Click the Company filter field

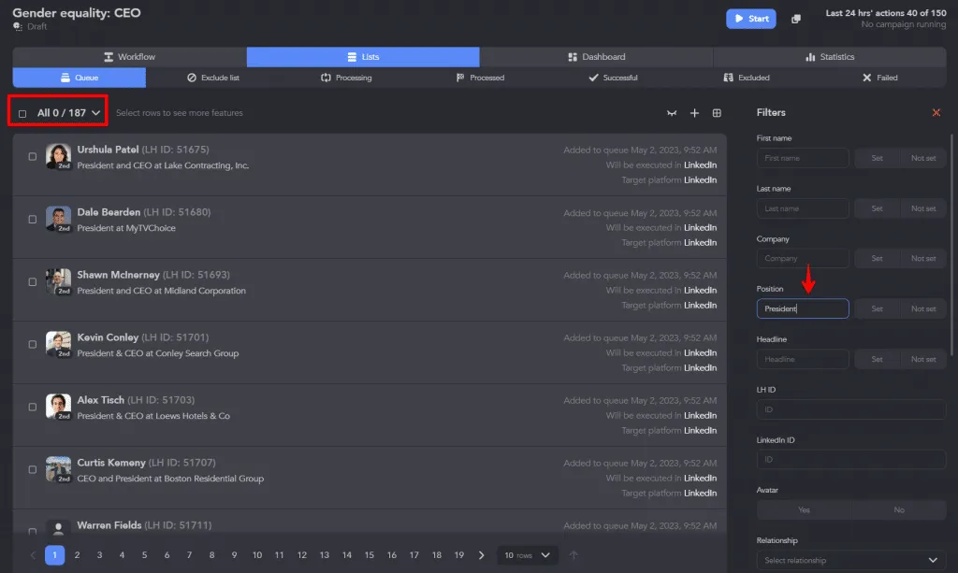click(802, 259)
